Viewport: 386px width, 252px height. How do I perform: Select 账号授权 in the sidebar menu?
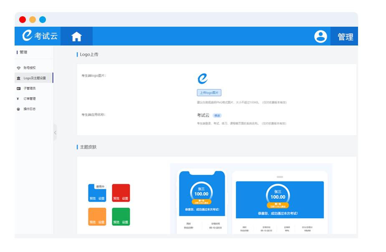click(30, 68)
